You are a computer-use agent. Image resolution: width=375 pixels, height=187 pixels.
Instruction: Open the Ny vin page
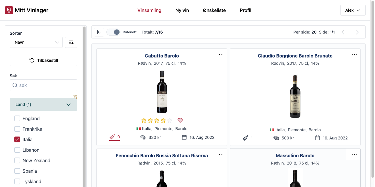click(182, 10)
